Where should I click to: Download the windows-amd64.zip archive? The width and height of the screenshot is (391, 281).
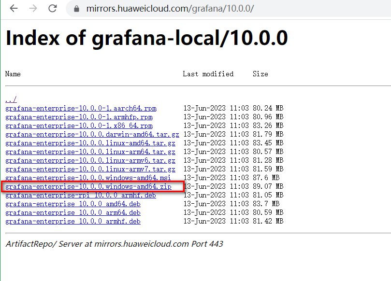[x=88, y=186]
